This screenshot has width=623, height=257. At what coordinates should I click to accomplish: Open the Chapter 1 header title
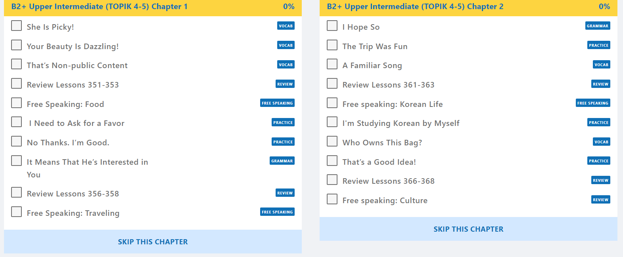[100, 6]
